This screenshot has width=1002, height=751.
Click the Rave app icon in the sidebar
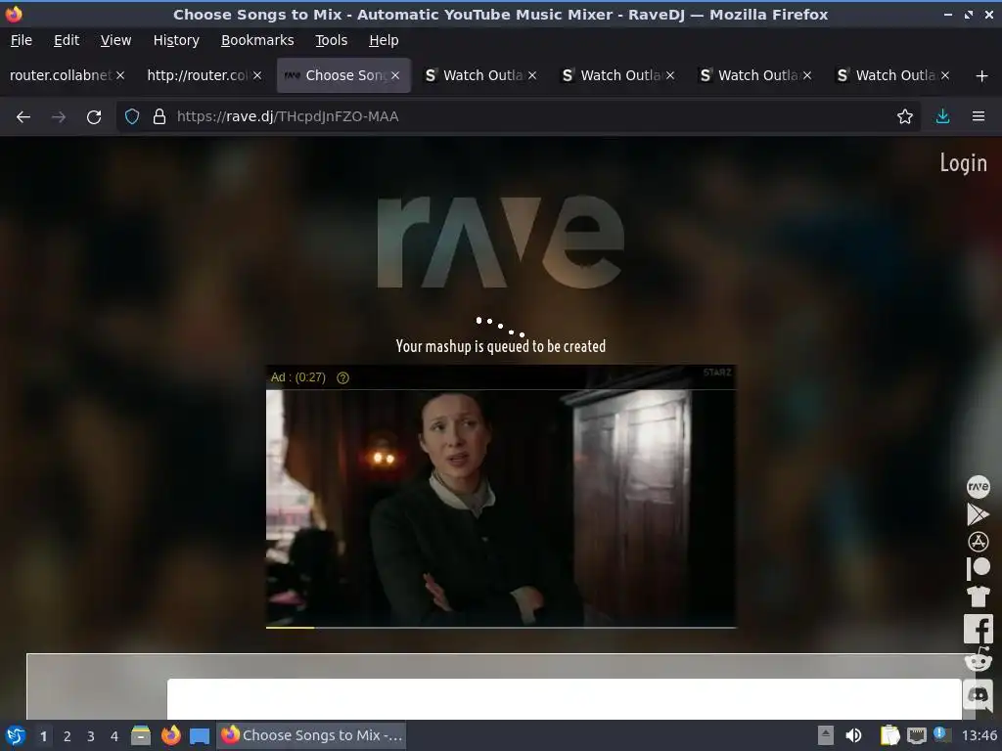click(978, 487)
